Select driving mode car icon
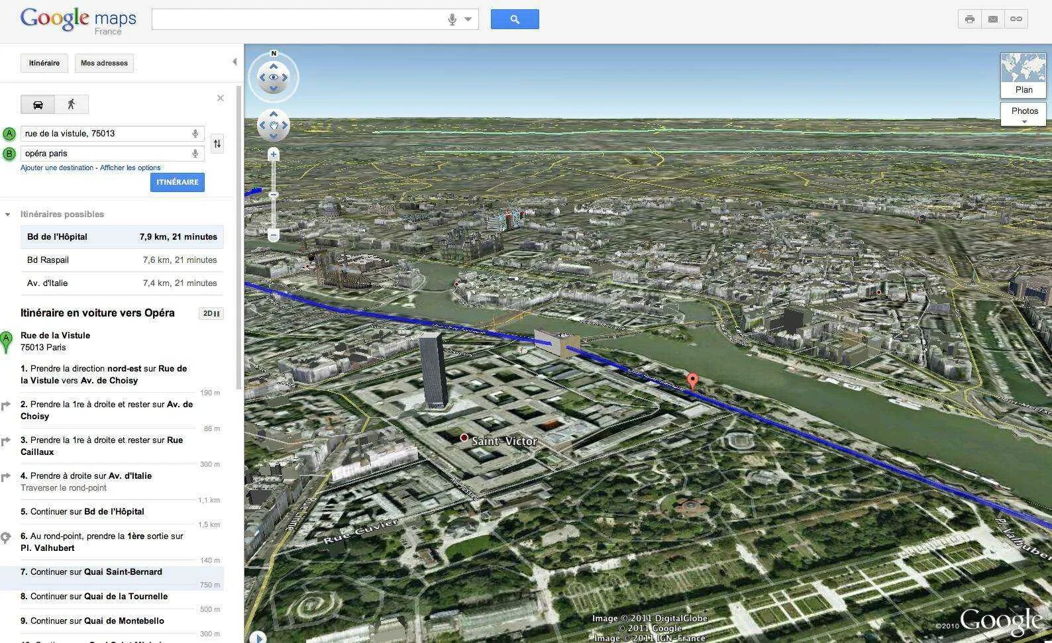Viewport: 1052px width, 643px height. click(38, 105)
